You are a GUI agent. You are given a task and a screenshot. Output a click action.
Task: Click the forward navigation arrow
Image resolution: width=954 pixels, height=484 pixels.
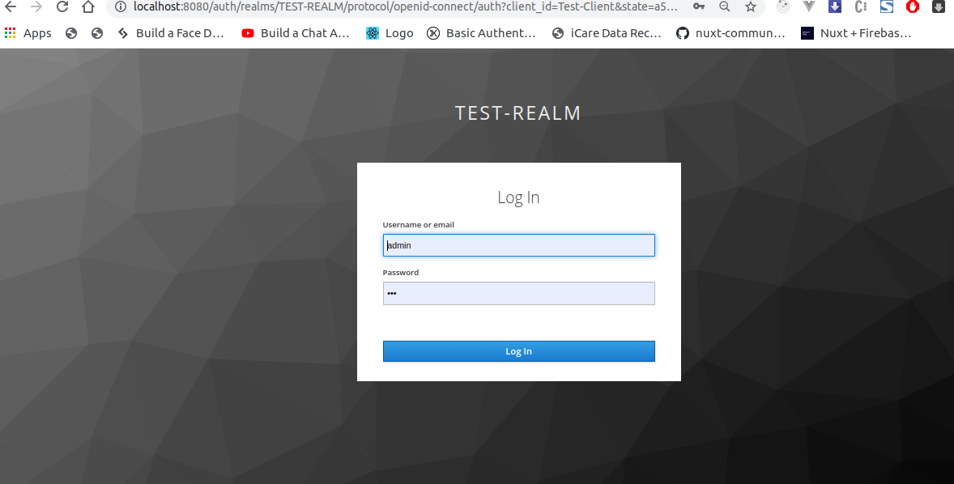pyautogui.click(x=36, y=7)
